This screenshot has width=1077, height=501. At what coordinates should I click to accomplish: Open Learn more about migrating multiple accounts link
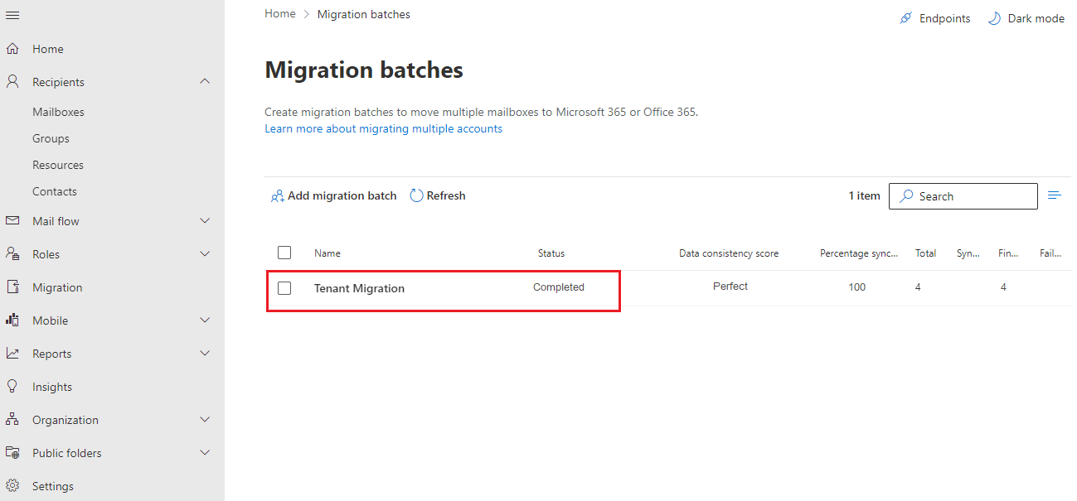[383, 128]
